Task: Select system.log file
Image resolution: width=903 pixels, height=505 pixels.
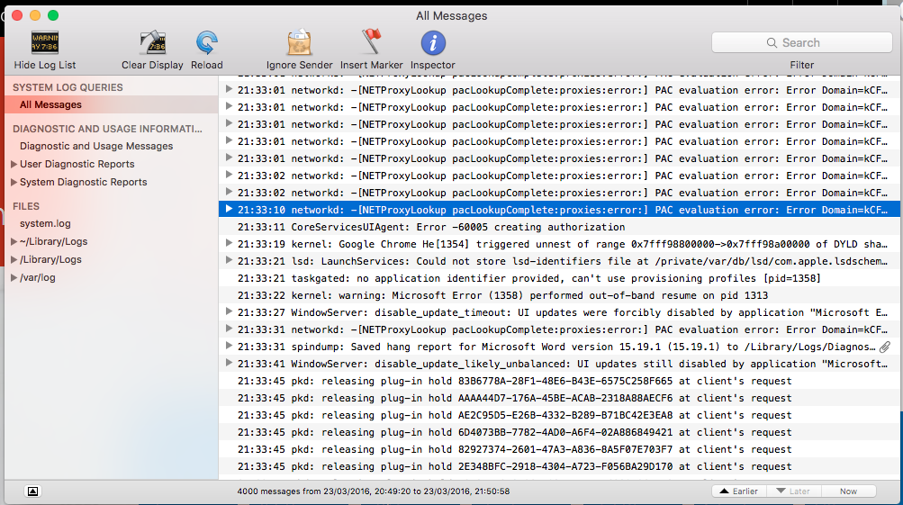Action: pyautogui.click(x=45, y=223)
